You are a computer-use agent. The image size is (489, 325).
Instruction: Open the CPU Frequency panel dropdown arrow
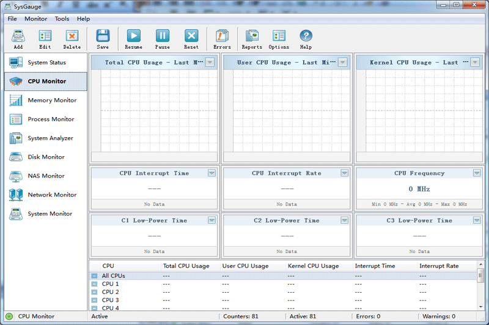477,173
